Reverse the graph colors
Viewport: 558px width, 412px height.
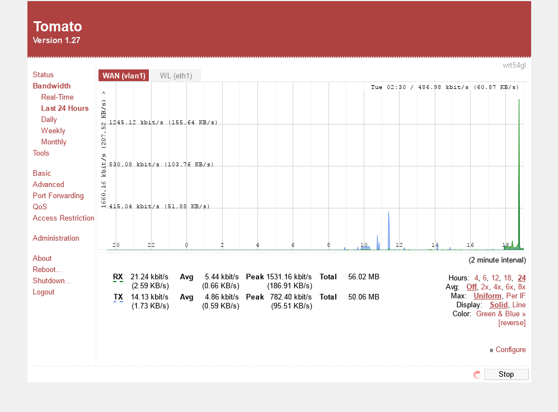click(x=512, y=323)
